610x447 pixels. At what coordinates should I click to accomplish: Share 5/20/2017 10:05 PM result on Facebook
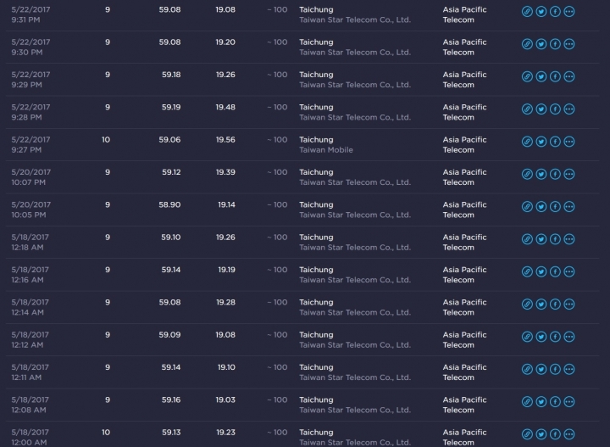click(555, 207)
